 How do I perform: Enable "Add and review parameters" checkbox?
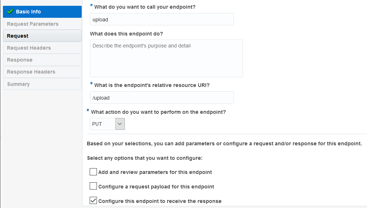(93, 172)
